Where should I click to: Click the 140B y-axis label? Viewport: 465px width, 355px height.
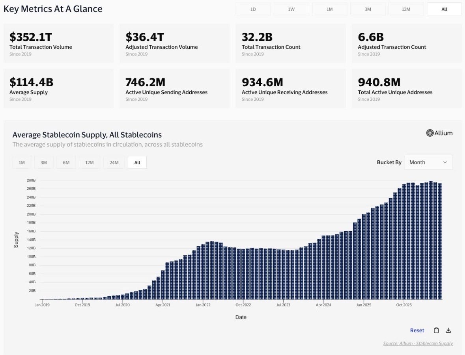click(31, 240)
